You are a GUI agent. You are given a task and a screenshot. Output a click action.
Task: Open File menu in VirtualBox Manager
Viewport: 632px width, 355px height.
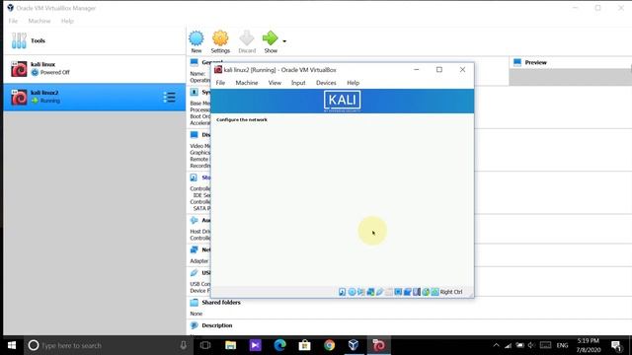click(x=13, y=21)
